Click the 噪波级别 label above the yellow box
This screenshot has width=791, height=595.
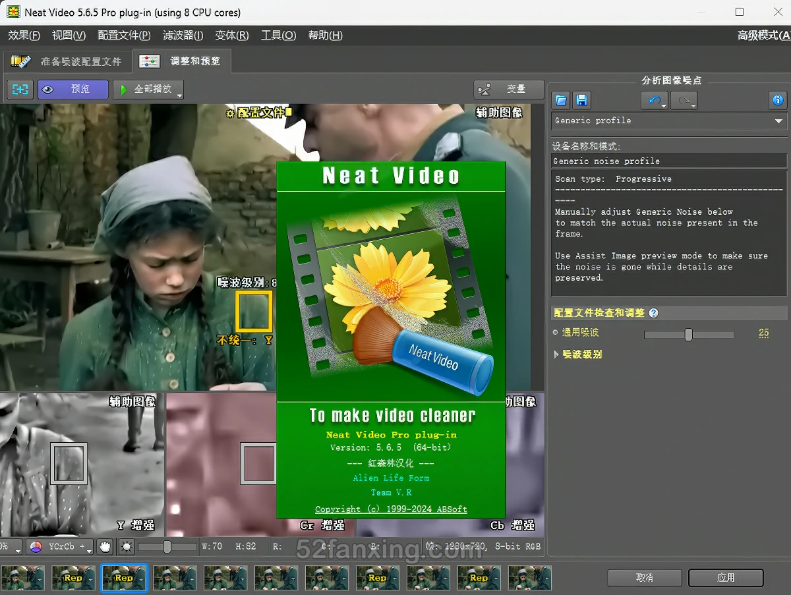(247, 283)
